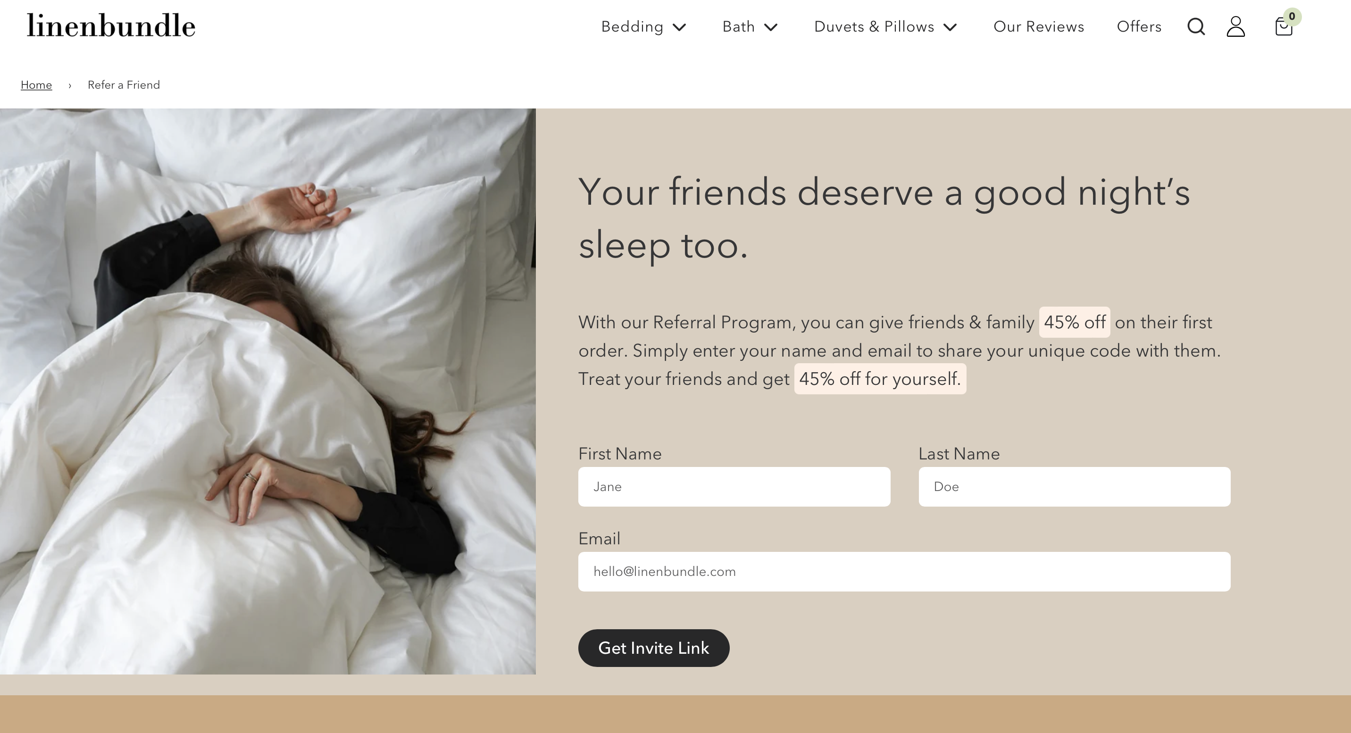Image resolution: width=1351 pixels, height=733 pixels.
Task: Open the search magnifier icon
Action: pos(1196,26)
